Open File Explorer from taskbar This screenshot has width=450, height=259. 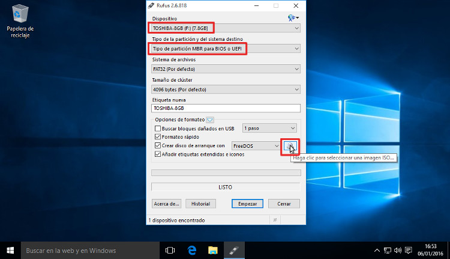(x=212, y=251)
